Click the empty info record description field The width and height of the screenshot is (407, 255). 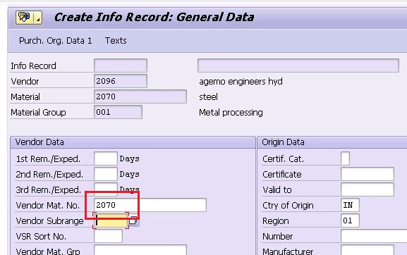(298, 66)
